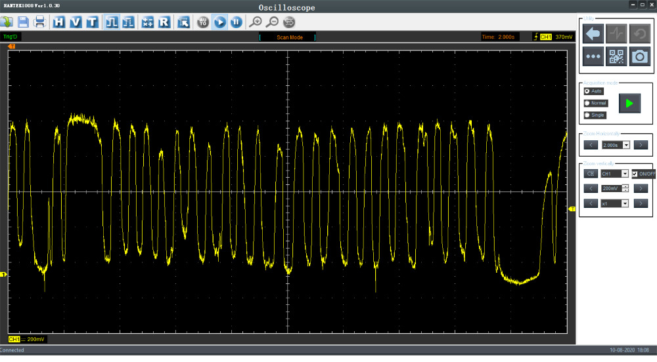Pause the acquisition
The width and height of the screenshot is (657, 362).
click(237, 22)
